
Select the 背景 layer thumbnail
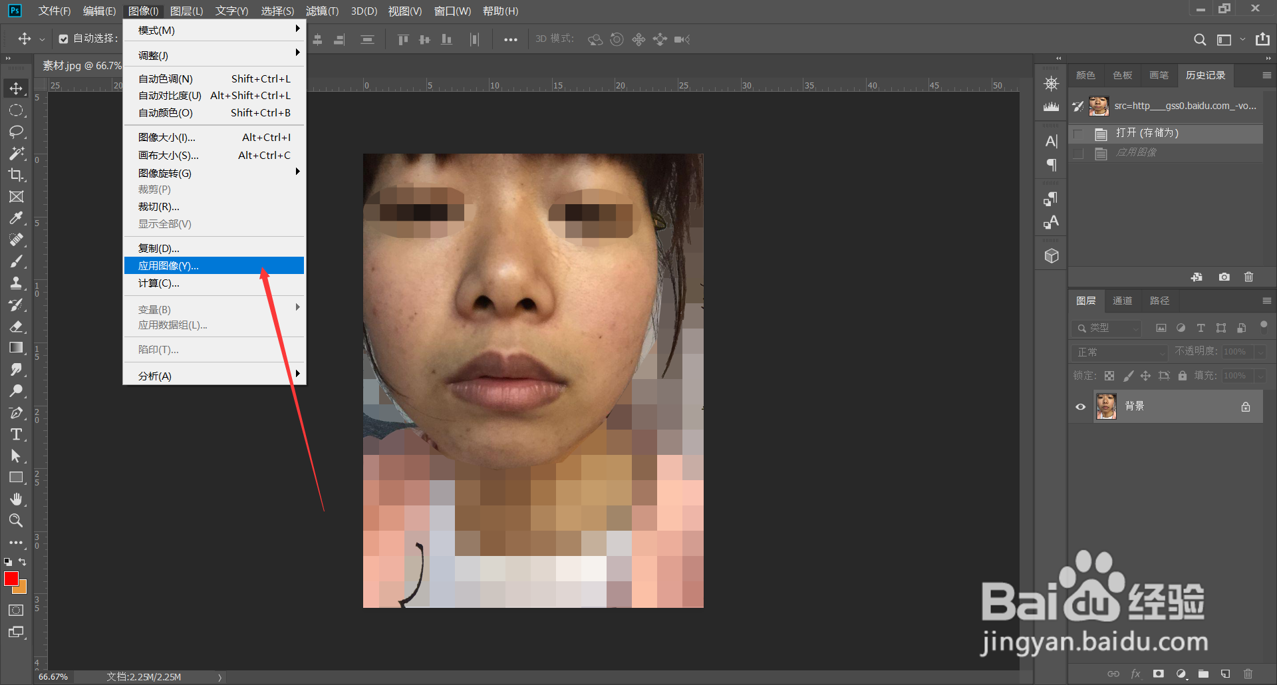coord(1106,406)
